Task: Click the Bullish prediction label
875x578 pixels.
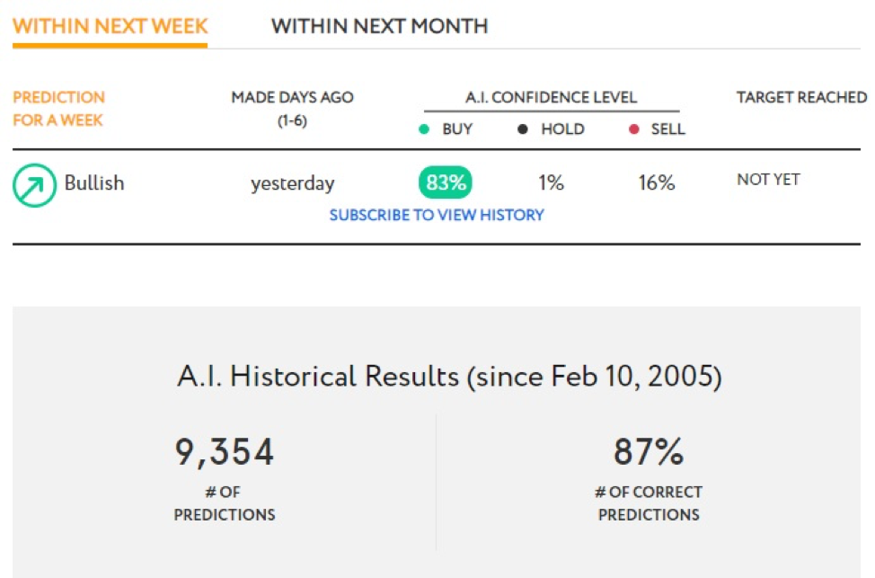Action: pyautogui.click(x=94, y=182)
